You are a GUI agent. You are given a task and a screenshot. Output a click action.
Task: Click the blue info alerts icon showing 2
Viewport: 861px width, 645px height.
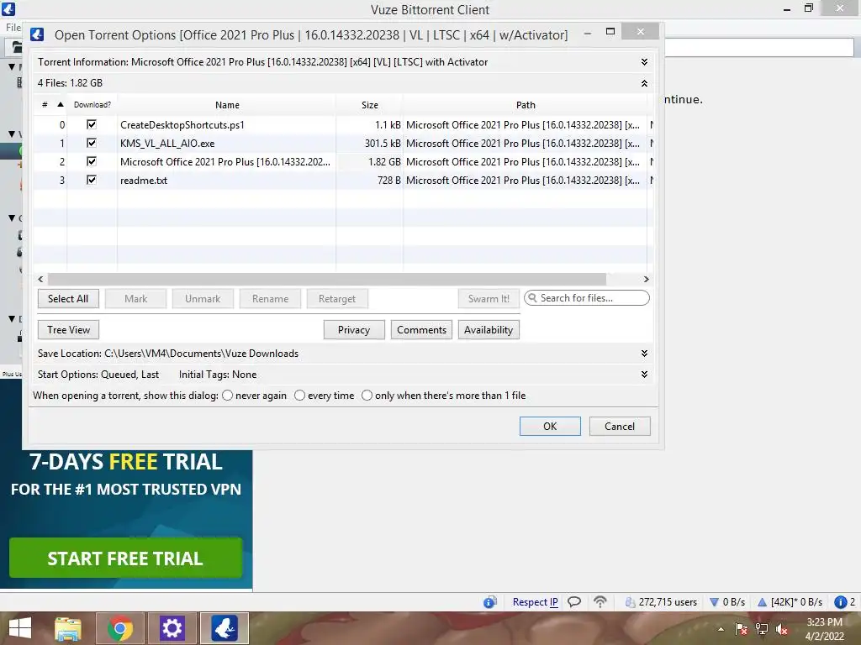coord(840,602)
